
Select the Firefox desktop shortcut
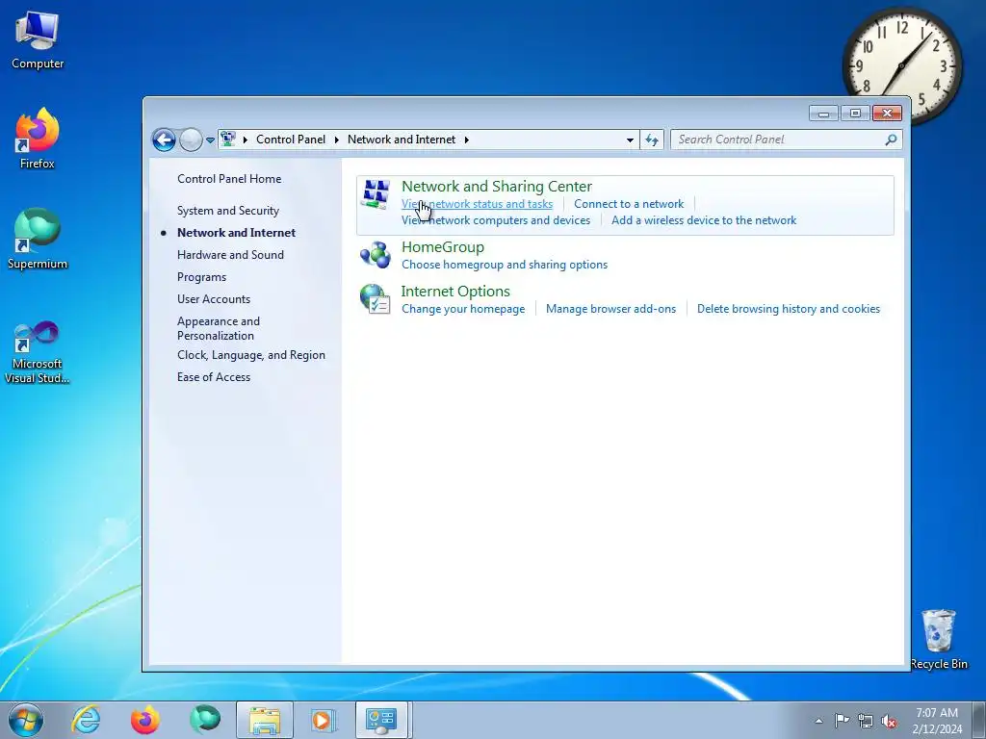(x=38, y=139)
